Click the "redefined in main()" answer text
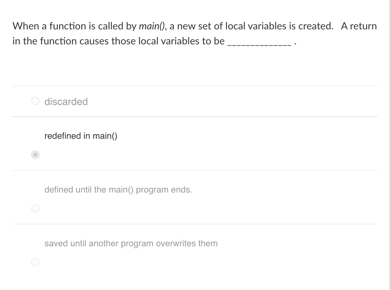 [x=81, y=136]
